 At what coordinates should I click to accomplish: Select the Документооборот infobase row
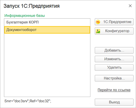(x=47, y=30)
